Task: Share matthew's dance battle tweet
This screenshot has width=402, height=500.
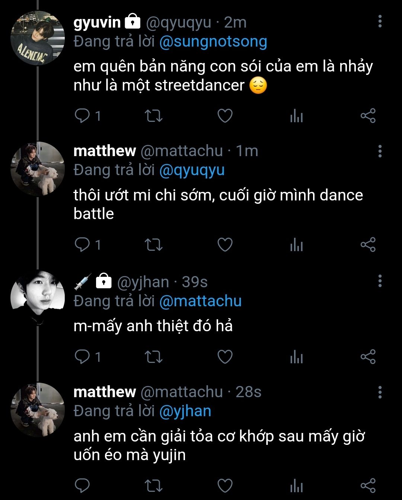Action: [368, 245]
